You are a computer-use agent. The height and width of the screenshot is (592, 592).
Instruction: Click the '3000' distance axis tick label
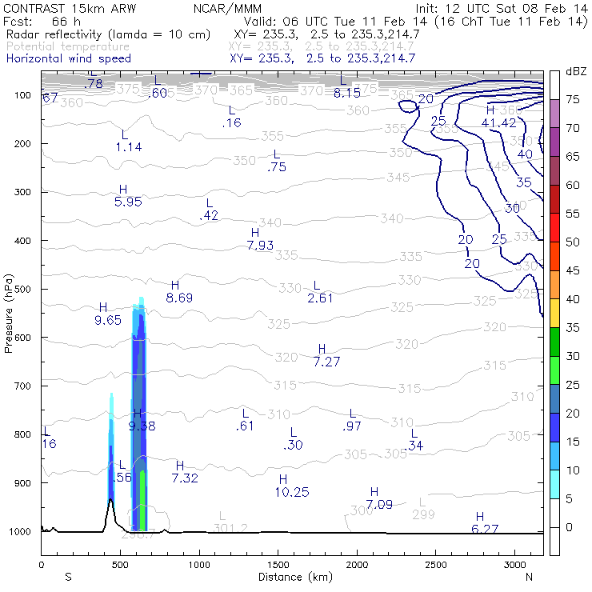pyautogui.click(x=514, y=565)
